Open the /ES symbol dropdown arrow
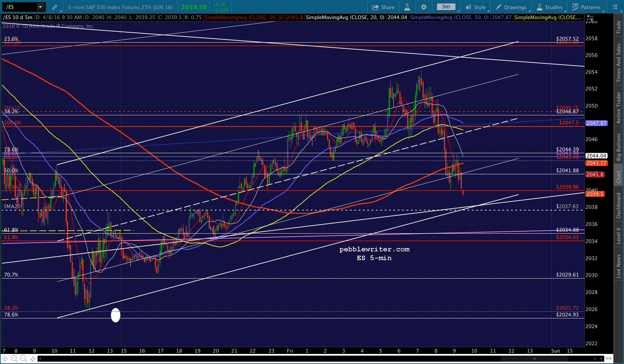This screenshot has width=624, height=364. click(41, 7)
